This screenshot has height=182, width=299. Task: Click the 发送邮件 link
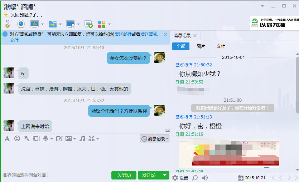[123, 34]
